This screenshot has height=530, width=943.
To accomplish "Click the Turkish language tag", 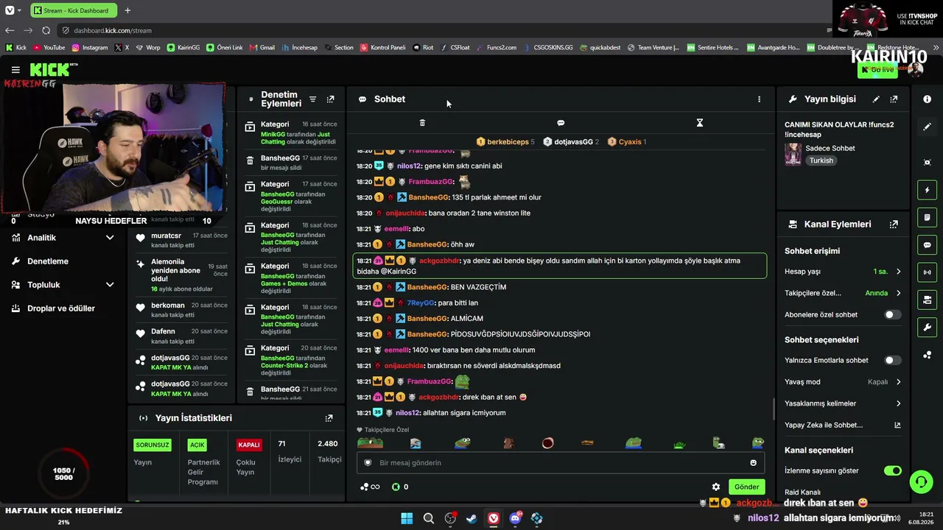I will [821, 160].
